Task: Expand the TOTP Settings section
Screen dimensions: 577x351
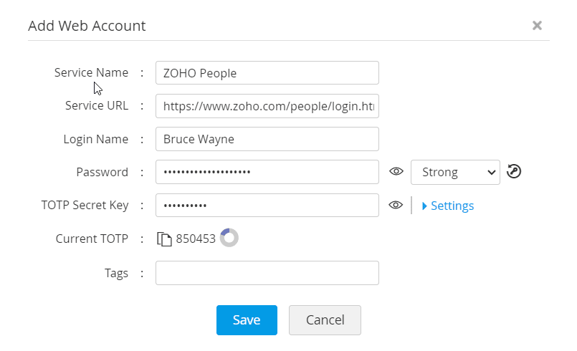Action: point(448,206)
